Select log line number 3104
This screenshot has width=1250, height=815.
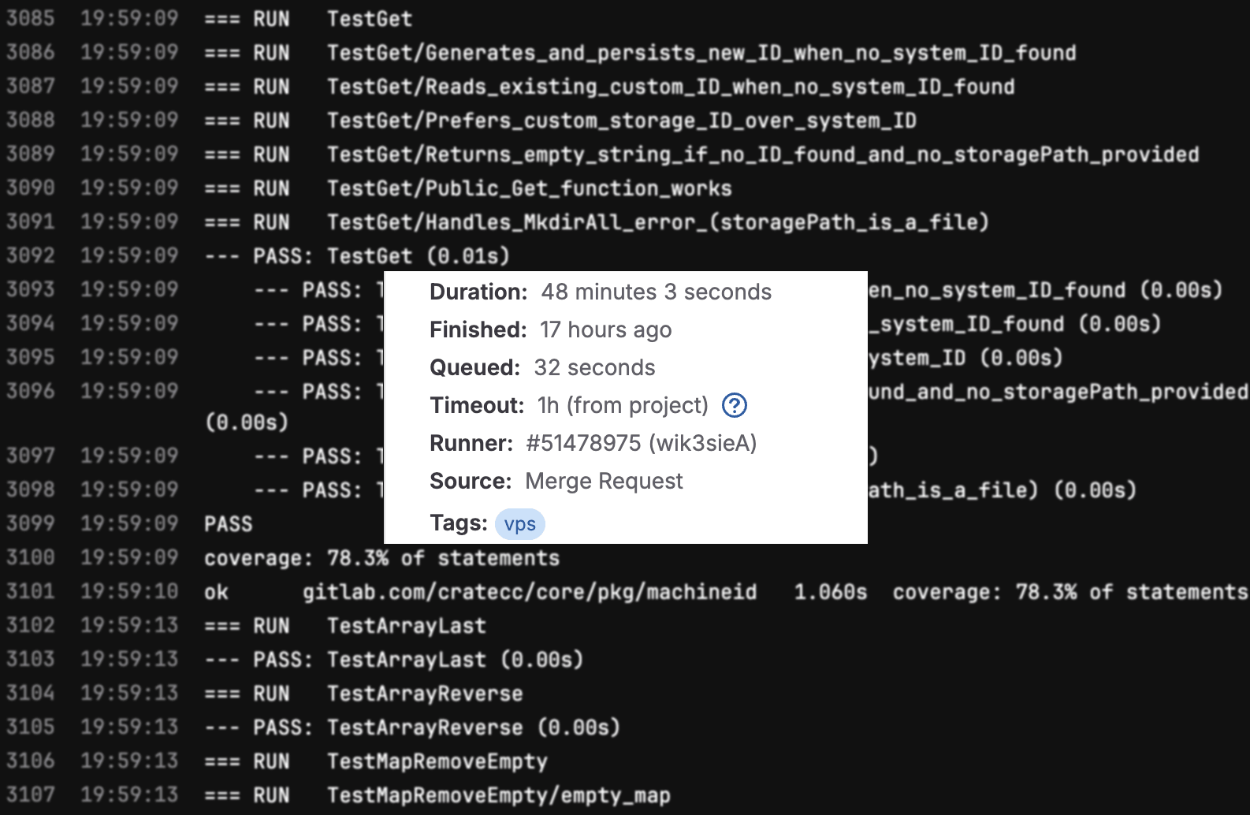point(31,693)
